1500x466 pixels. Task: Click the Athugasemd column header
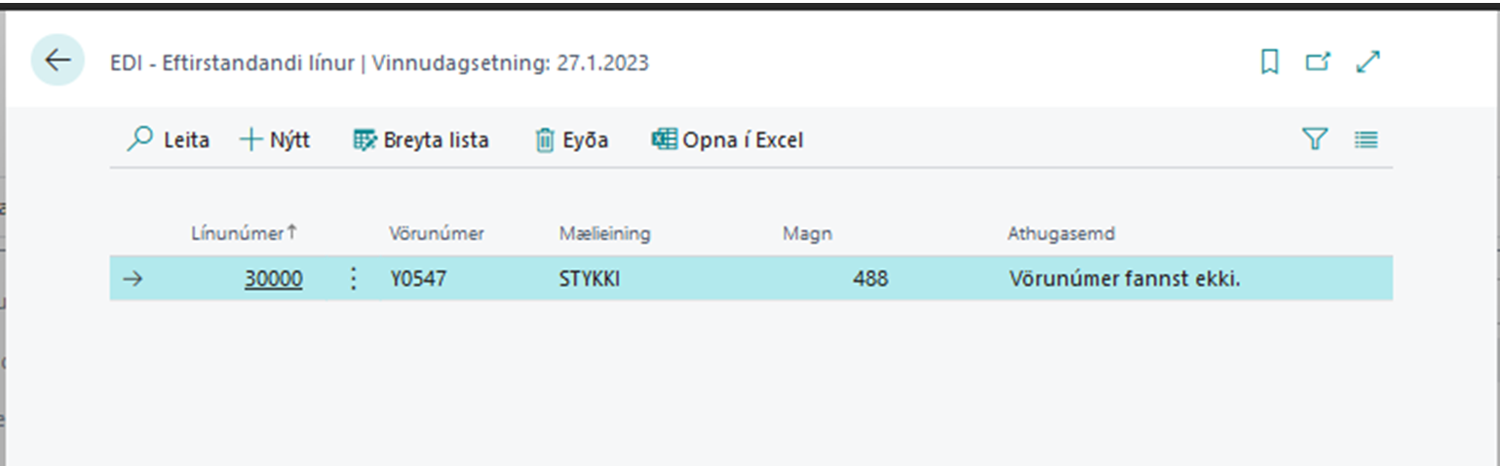(1060, 234)
